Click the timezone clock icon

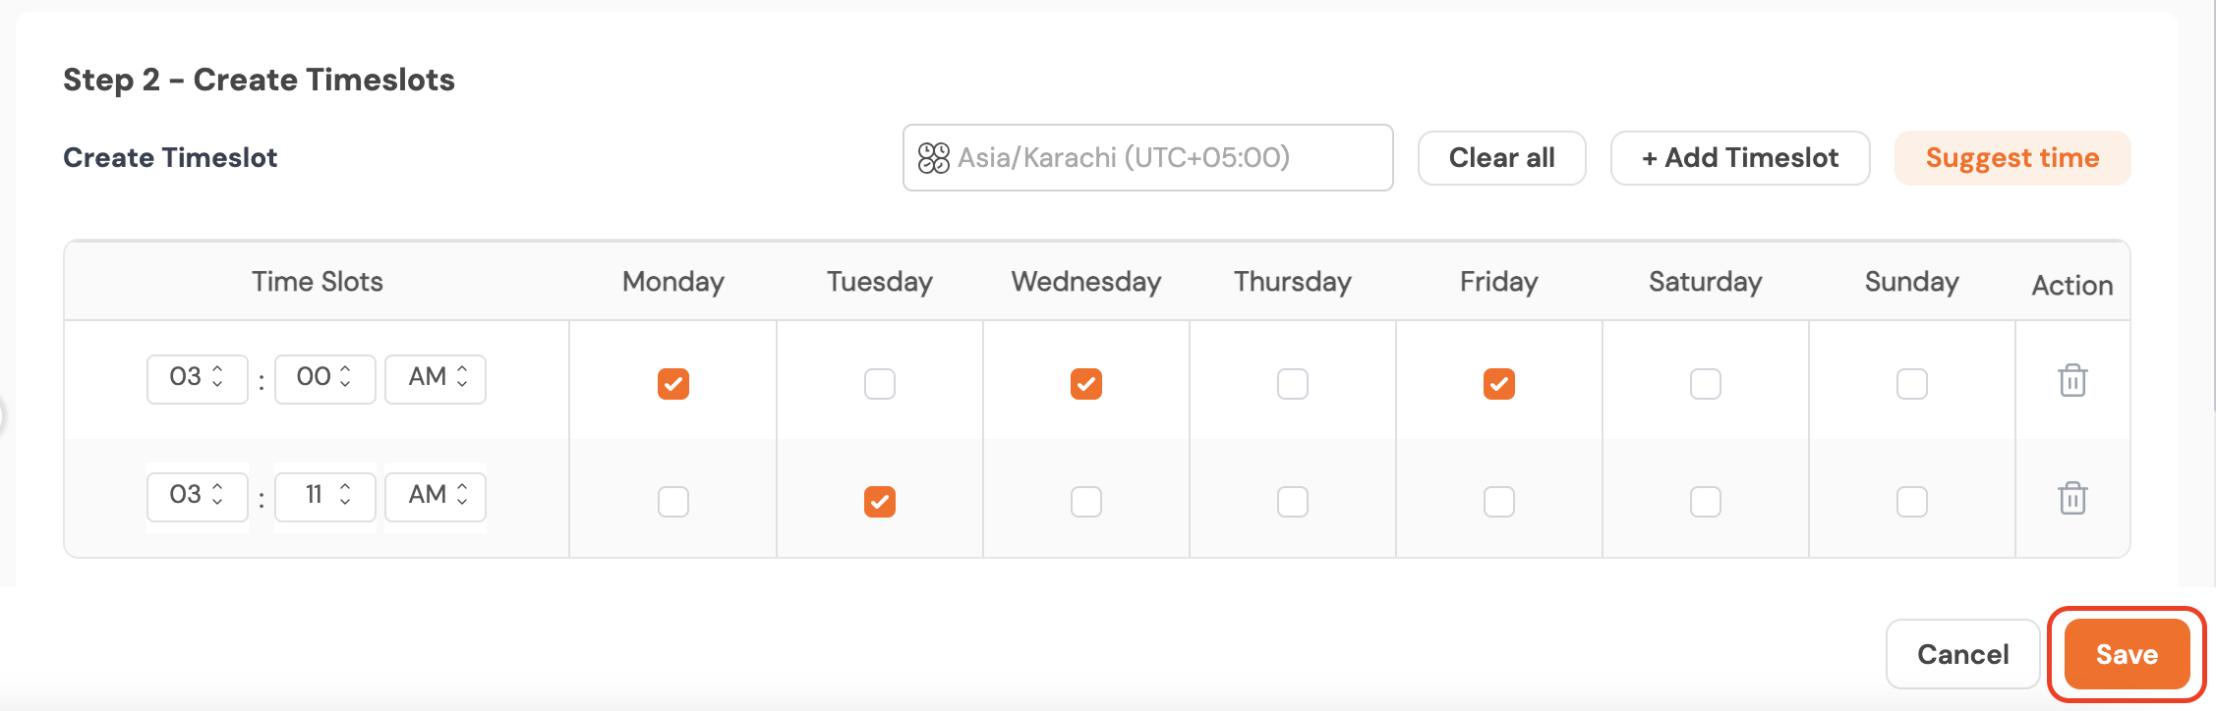tap(933, 157)
